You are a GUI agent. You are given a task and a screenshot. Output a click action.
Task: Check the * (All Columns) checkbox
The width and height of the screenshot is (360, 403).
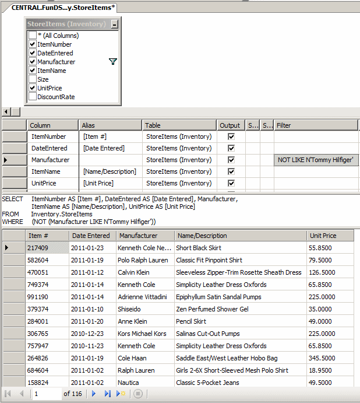[x=33, y=35]
